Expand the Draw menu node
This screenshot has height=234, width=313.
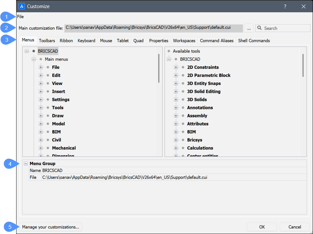pyautogui.click(x=41, y=116)
